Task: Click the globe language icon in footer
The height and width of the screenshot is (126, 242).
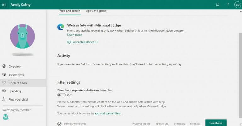Action: pos(60,124)
